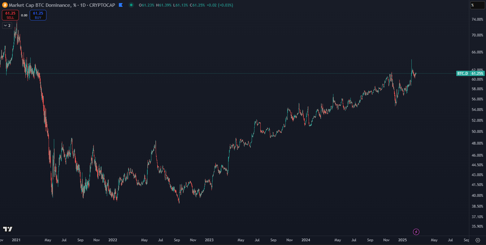This screenshot has width=486, height=245.
Task: Click the 2022 label on time axis
Action: (113, 240)
